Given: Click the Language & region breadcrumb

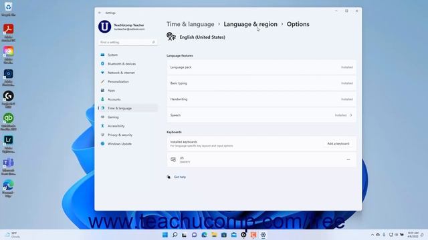Looking at the screenshot, I should (x=250, y=24).
